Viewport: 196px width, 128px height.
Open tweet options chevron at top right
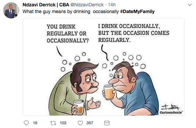click(190, 5)
